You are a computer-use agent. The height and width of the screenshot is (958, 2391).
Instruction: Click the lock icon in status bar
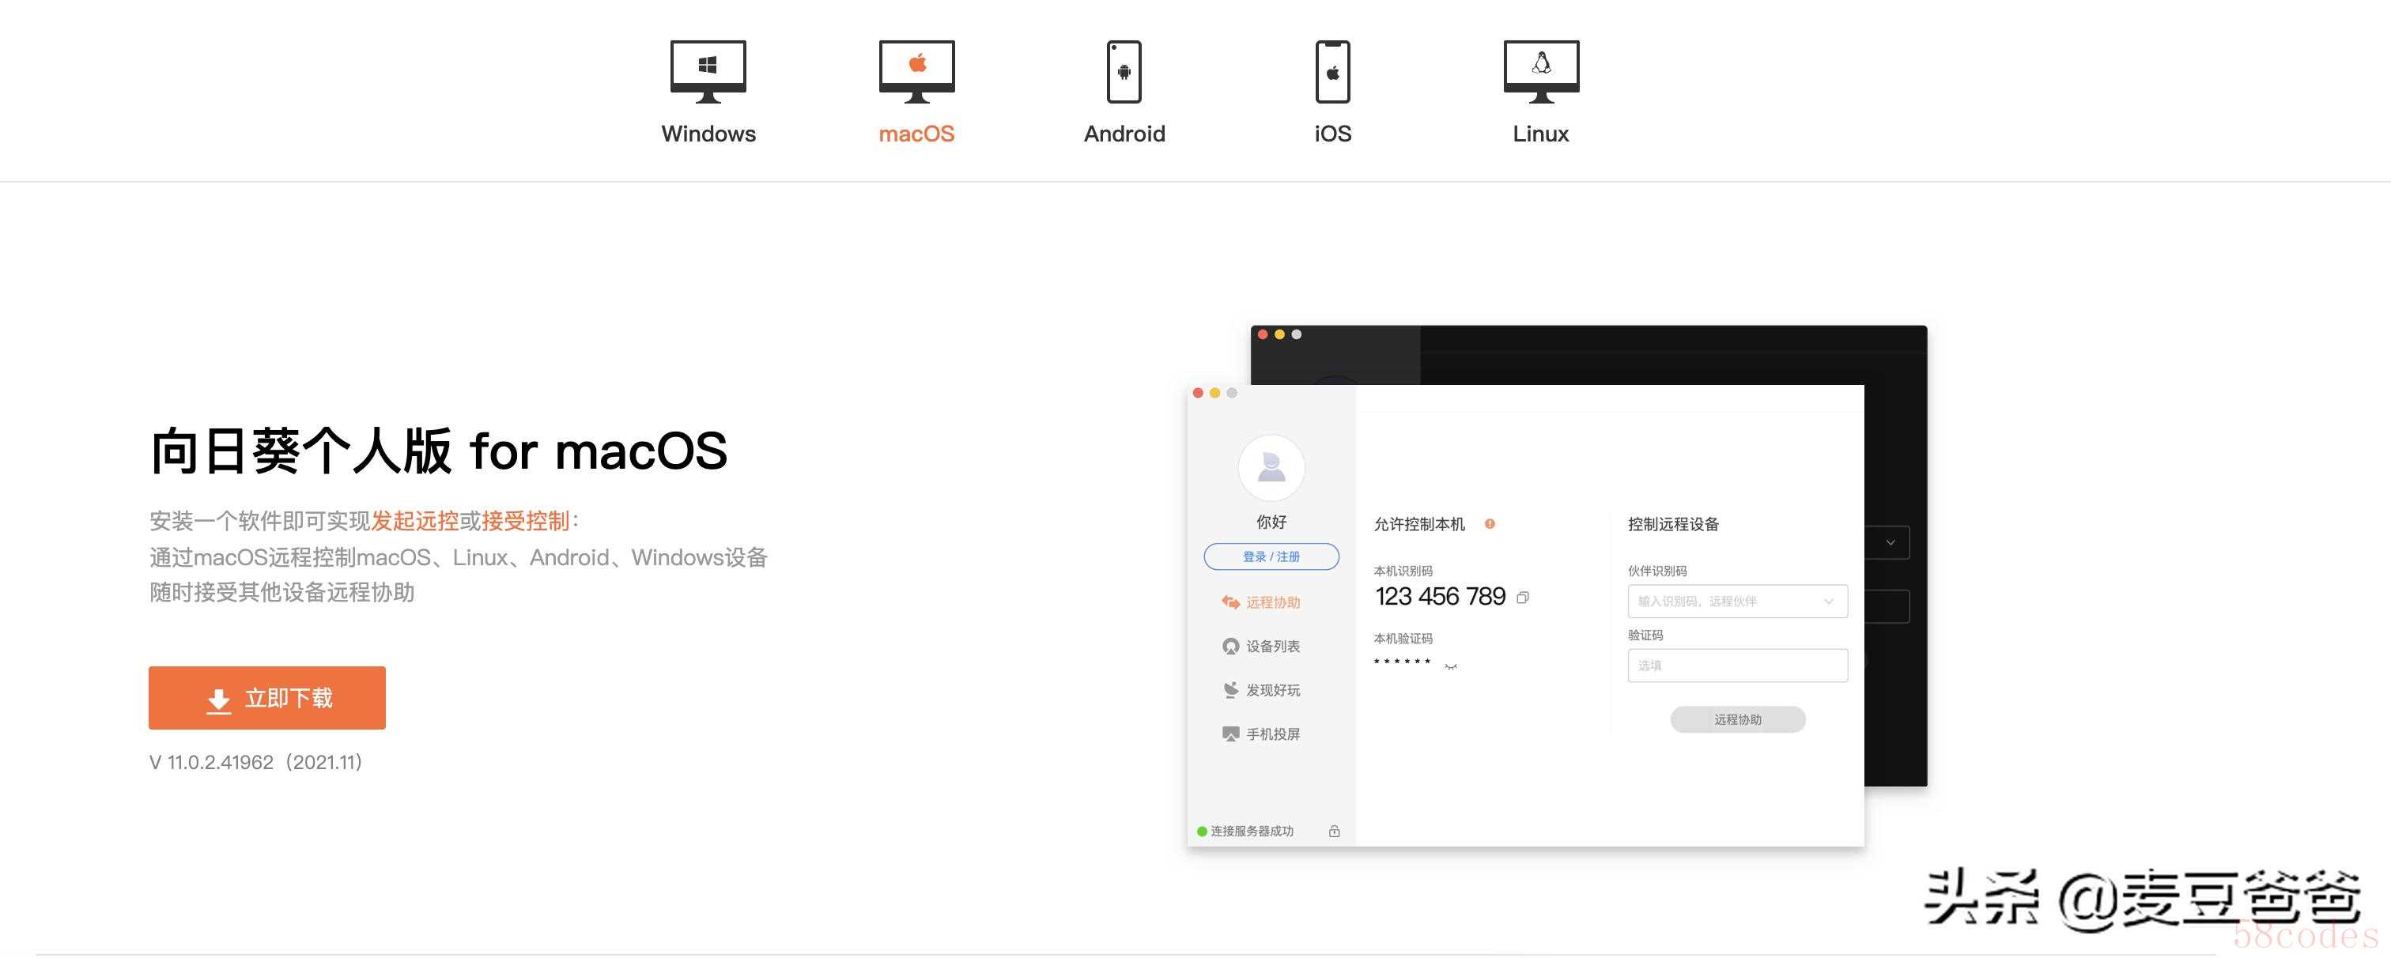(x=1334, y=831)
